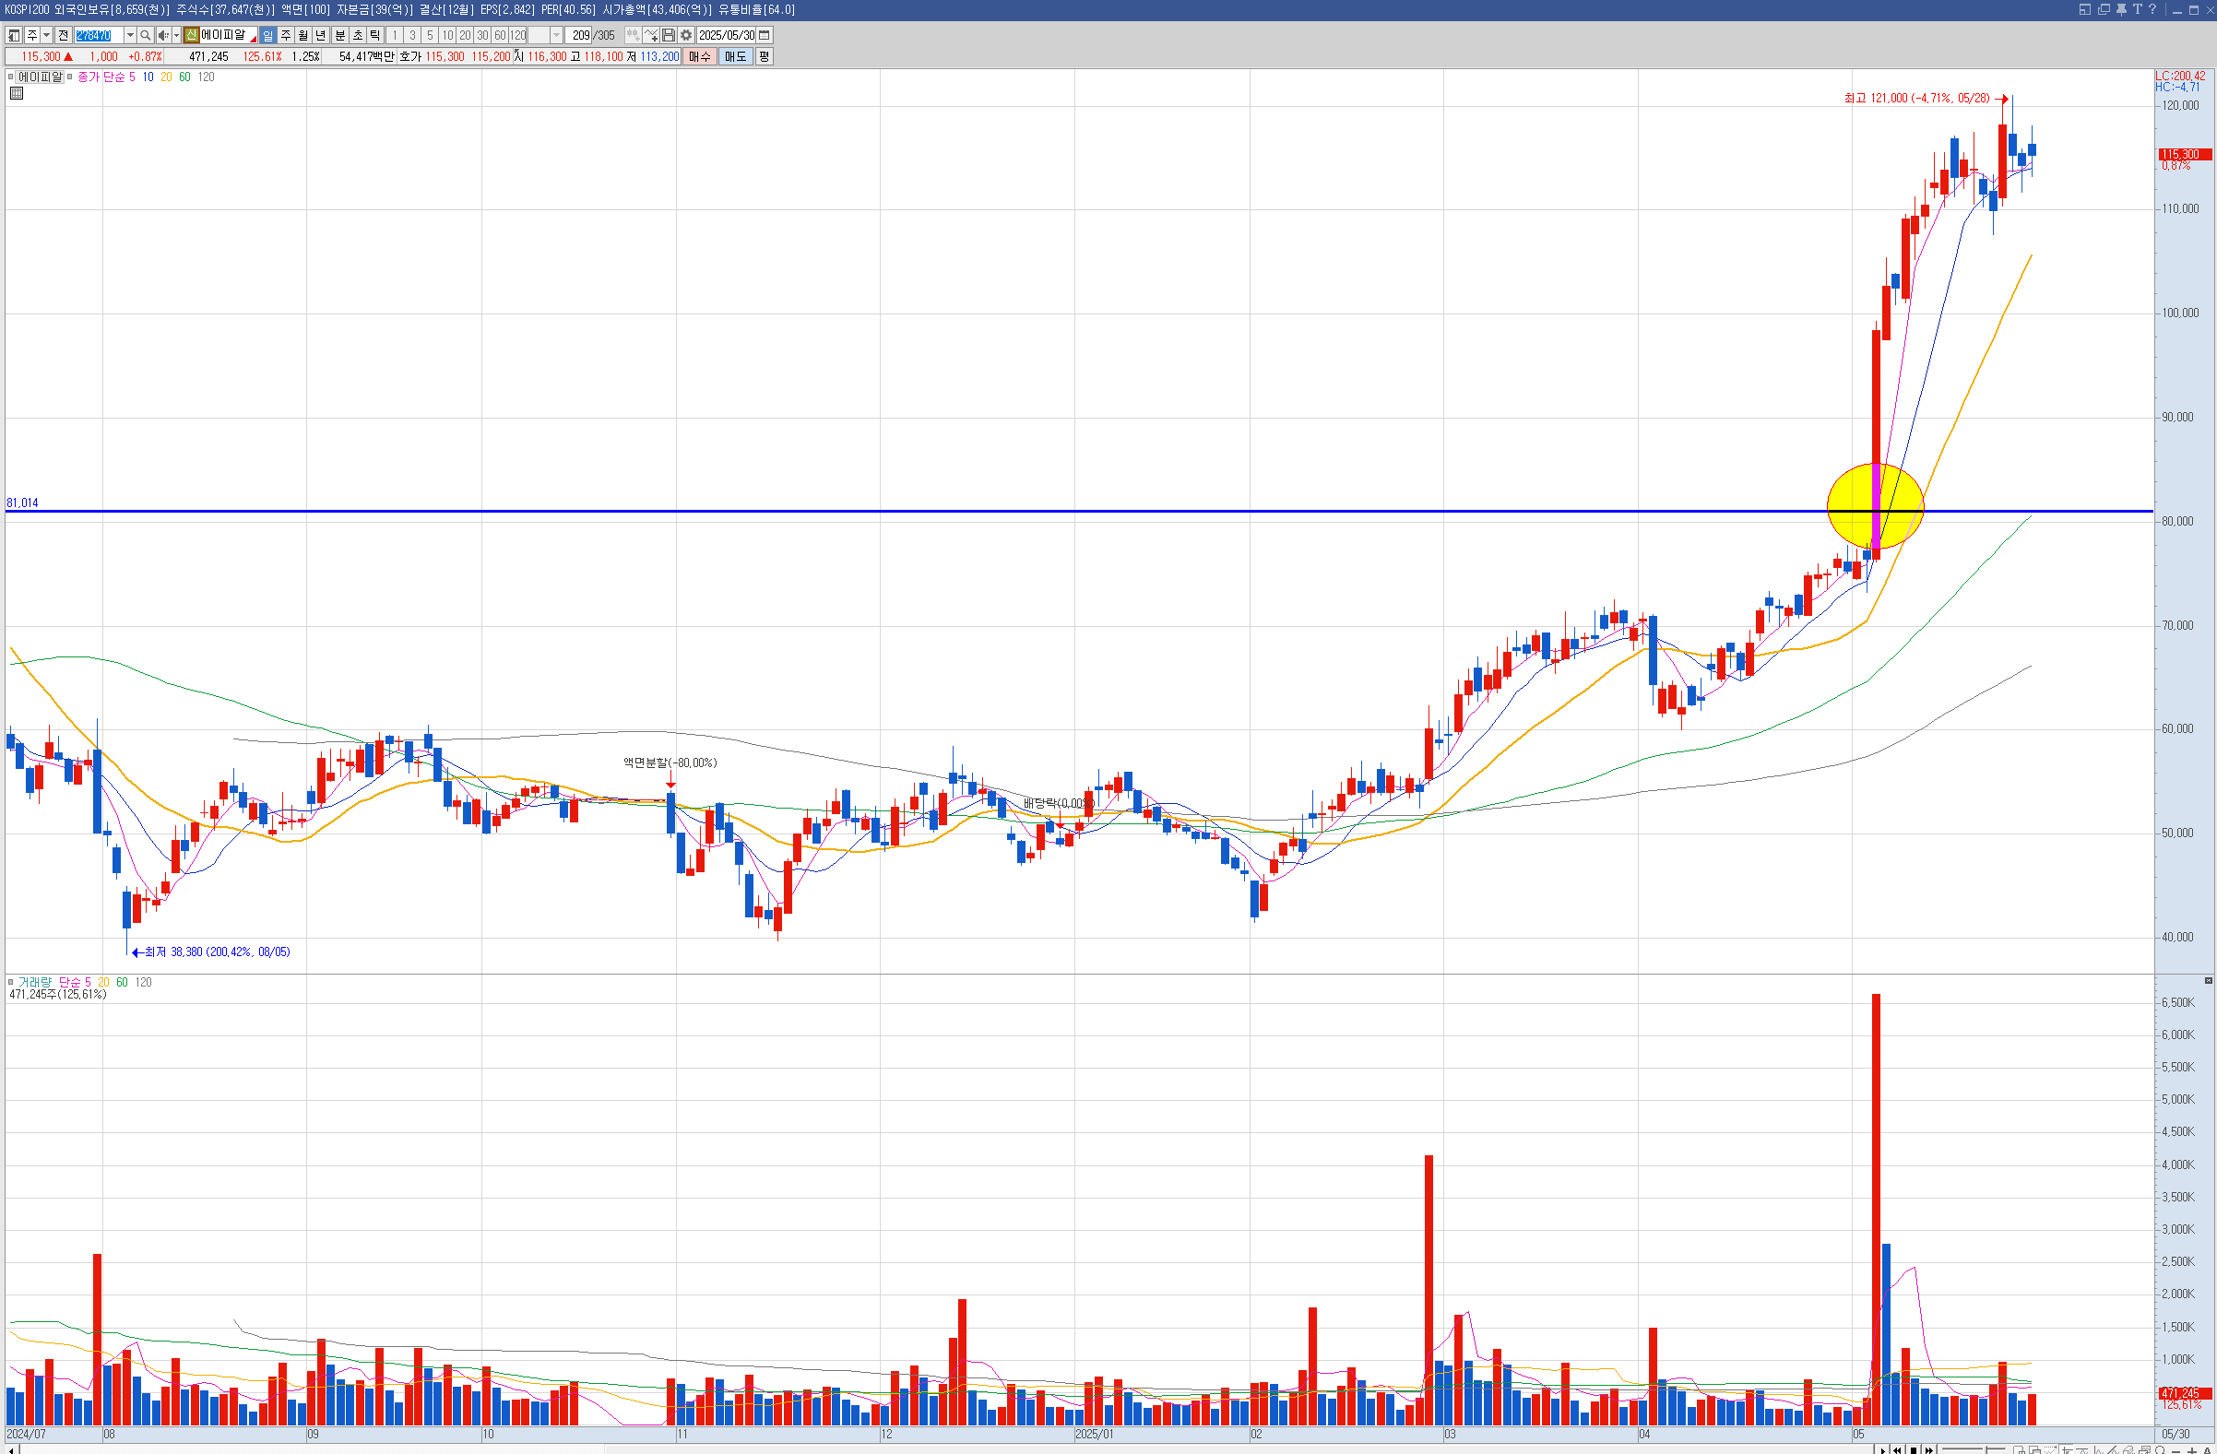
Task: Open chart settings gear icon
Action: pos(685,35)
